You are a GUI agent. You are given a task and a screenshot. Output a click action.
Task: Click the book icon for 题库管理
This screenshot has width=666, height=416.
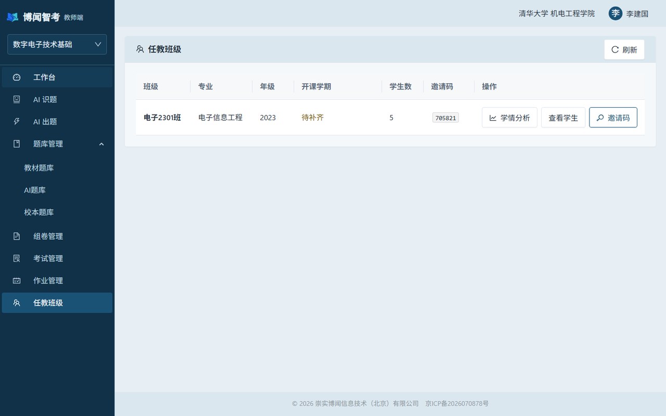click(x=17, y=144)
